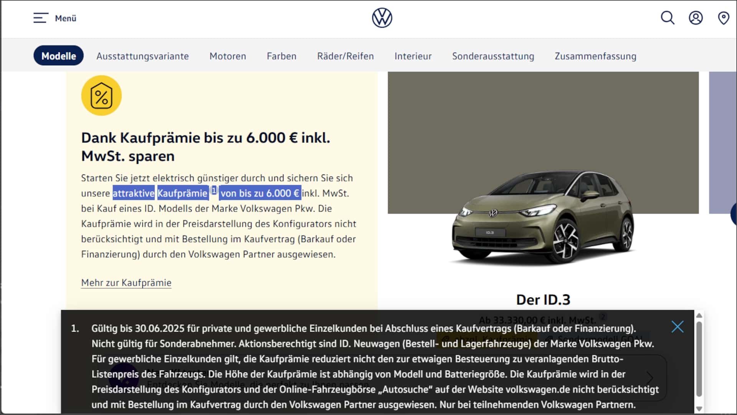This screenshot has width=737, height=415.
Task: Open the dealer location pin icon
Action: point(724,18)
